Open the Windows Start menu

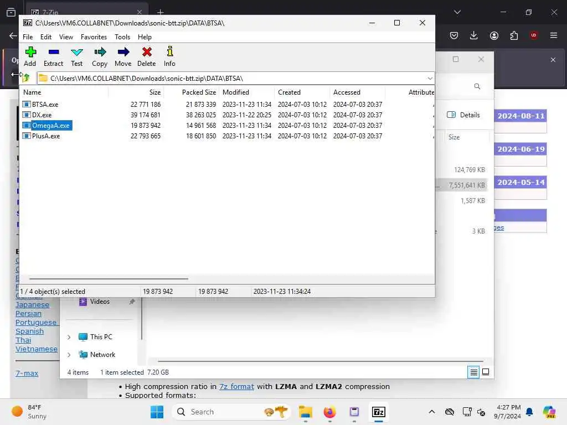pyautogui.click(x=157, y=412)
